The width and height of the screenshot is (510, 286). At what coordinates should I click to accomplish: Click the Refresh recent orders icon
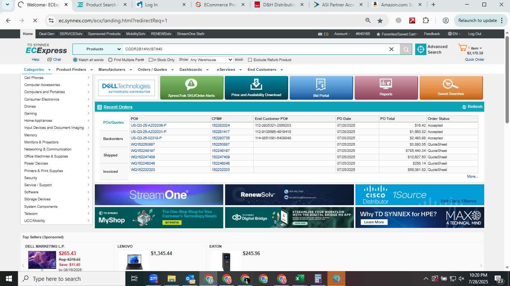(464, 107)
